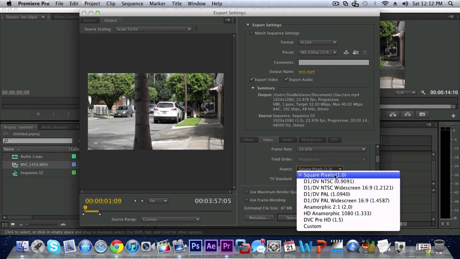The image size is (460, 259).
Task: Open After Effects from the Dock
Action: (211, 246)
